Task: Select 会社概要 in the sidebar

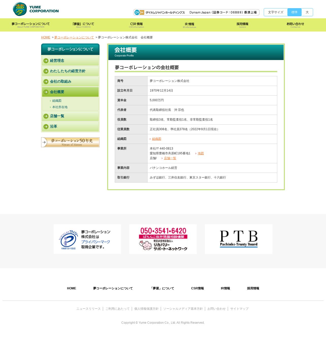Action: [x=70, y=92]
